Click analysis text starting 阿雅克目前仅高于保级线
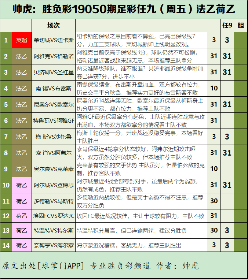The width and height of the screenshot is (248, 279). pyautogui.click(x=137, y=56)
